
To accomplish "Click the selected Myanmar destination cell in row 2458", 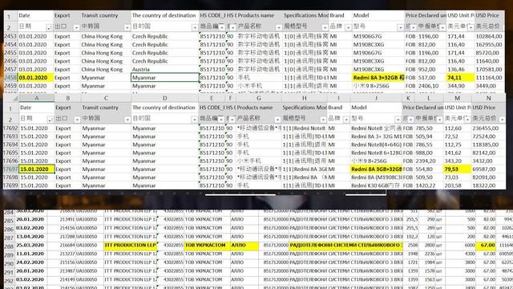I will point(165,78).
